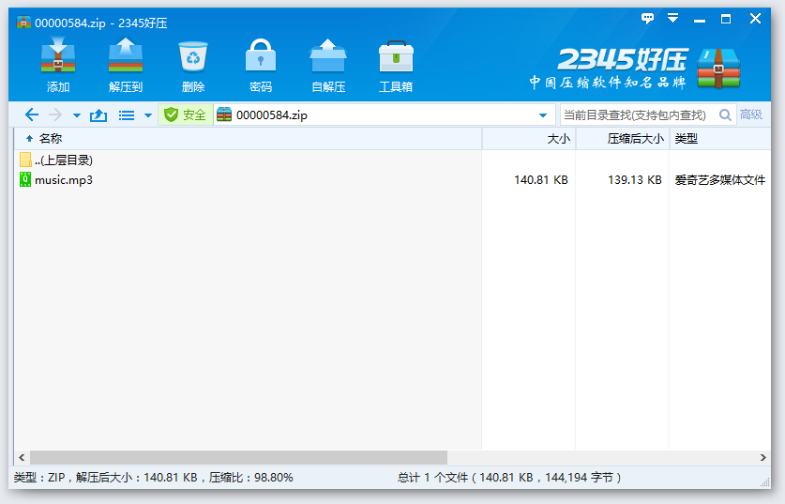Click the 删除 (Delete) recycle bin icon
Viewport: 785px width, 504px height.
coord(193,65)
